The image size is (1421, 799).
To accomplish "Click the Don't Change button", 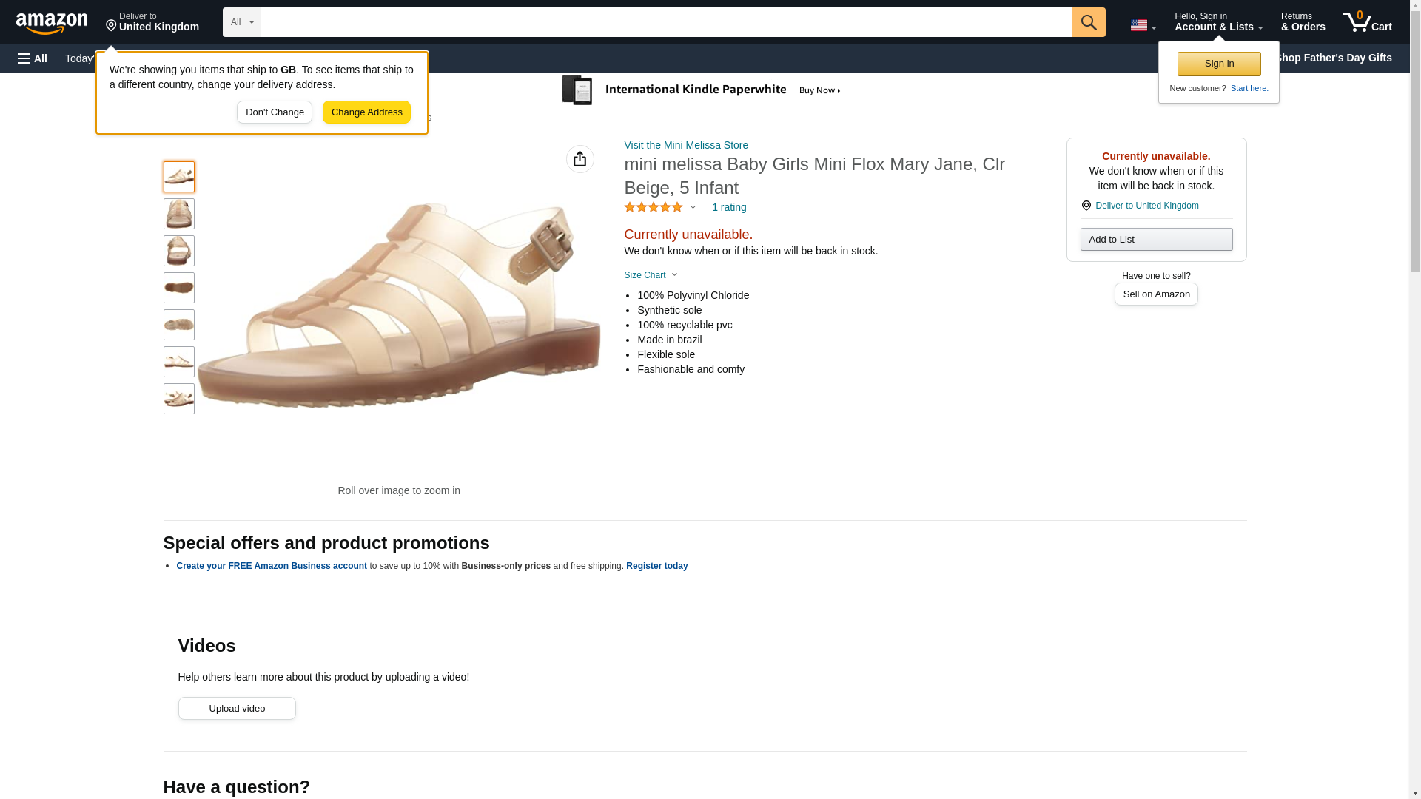I will click(x=275, y=112).
